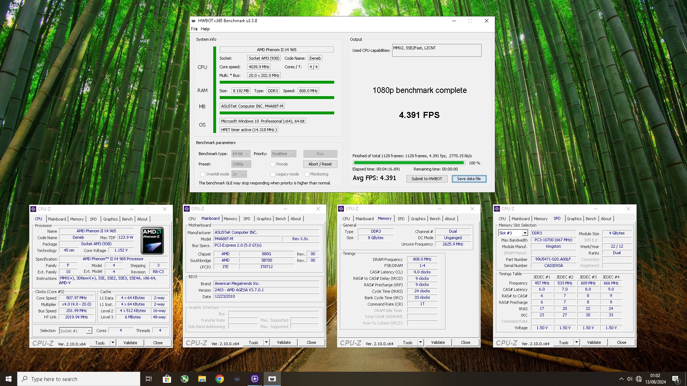Open the Benchmark type 64-bit dropdown
The image size is (687, 386).
point(241,154)
